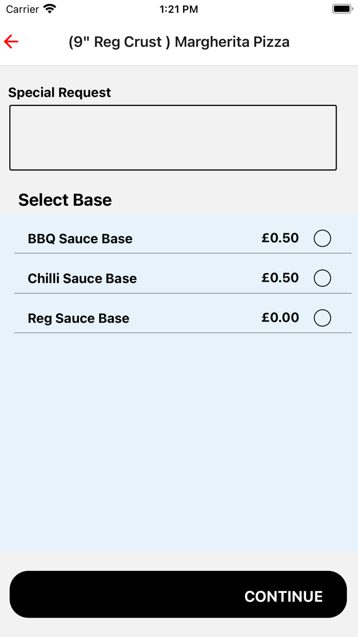The height and width of the screenshot is (637, 358).
Task: Tap the Chilli Sauce Base label
Action: (x=82, y=279)
